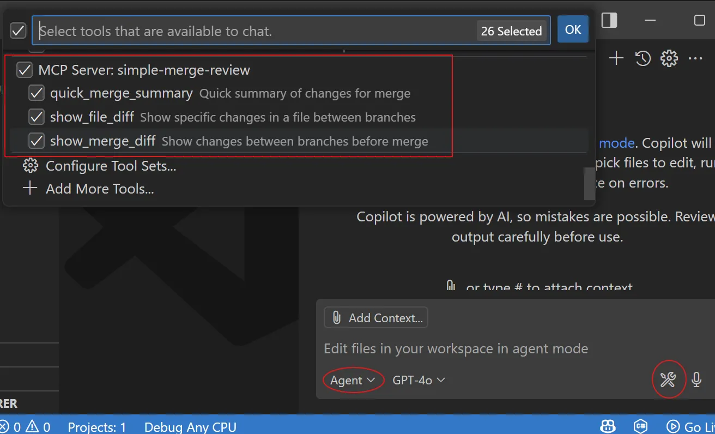This screenshot has height=434, width=715.
Task: Open chat settings gear icon
Action: pyautogui.click(x=669, y=58)
